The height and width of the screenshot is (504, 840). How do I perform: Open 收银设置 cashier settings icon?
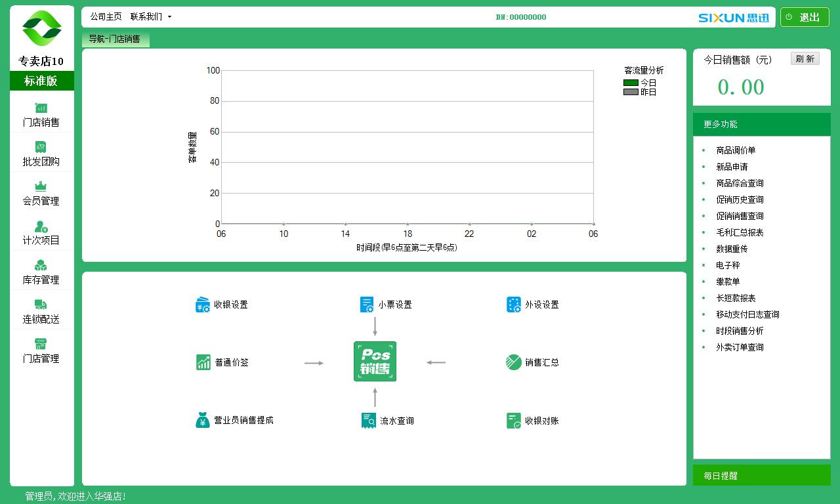coord(203,304)
